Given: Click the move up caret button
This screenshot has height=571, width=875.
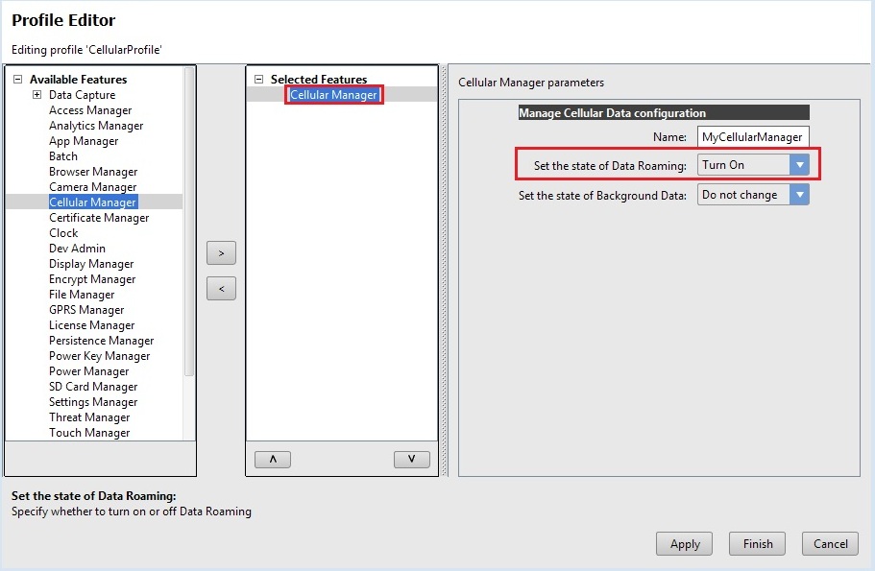Looking at the screenshot, I should coord(273,460).
